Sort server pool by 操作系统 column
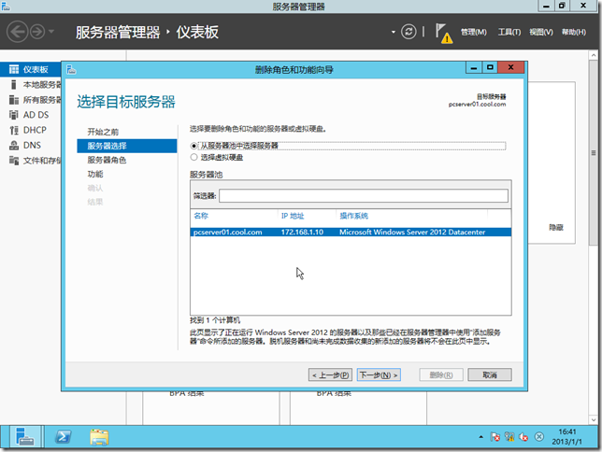 coord(353,216)
